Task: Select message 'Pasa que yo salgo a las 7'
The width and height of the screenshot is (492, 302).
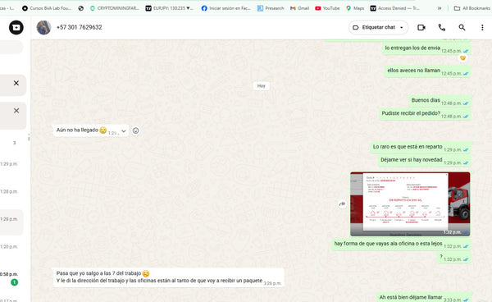Action: click(x=168, y=277)
